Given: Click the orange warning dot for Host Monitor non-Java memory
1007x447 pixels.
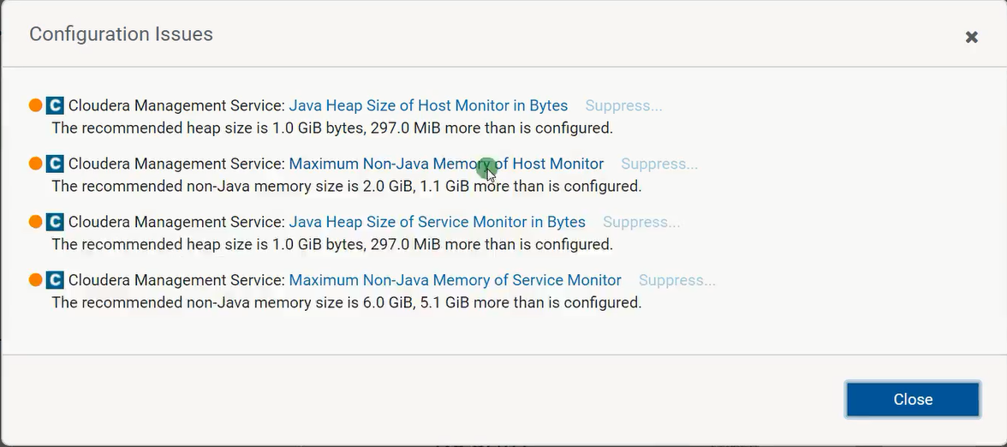Looking at the screenshot, I should pos(35,164).
